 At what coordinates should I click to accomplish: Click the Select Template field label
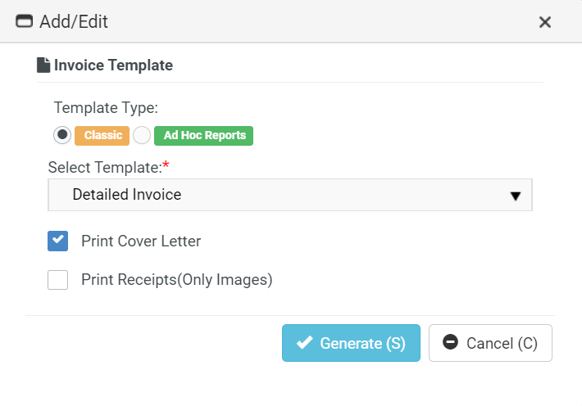[x=108, y=168]
